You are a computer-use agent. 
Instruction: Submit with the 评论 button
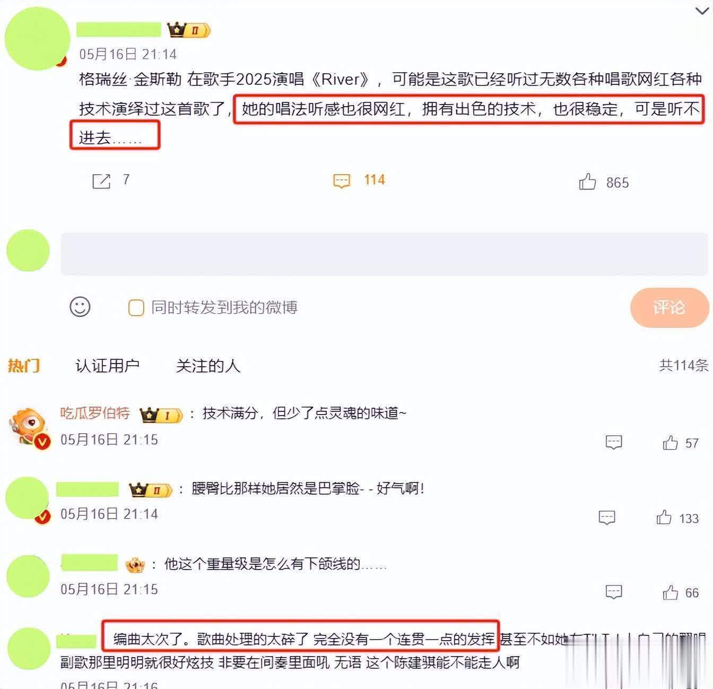click(x=669, y=307)
